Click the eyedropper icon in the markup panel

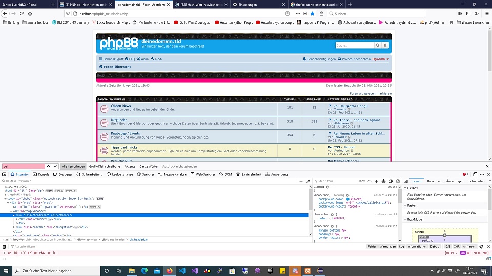click(x=308, y=181)
